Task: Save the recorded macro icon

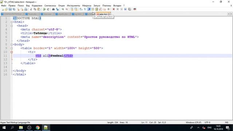Action: 130,9
